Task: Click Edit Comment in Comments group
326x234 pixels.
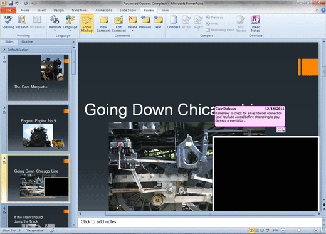Action: click(118, 24)
